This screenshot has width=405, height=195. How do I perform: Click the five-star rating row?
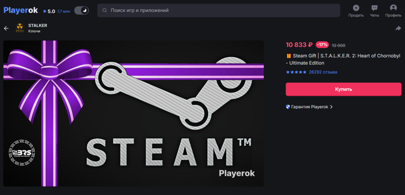(296, 72)
